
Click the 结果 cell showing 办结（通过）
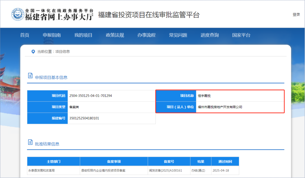[x=201, y=170]
